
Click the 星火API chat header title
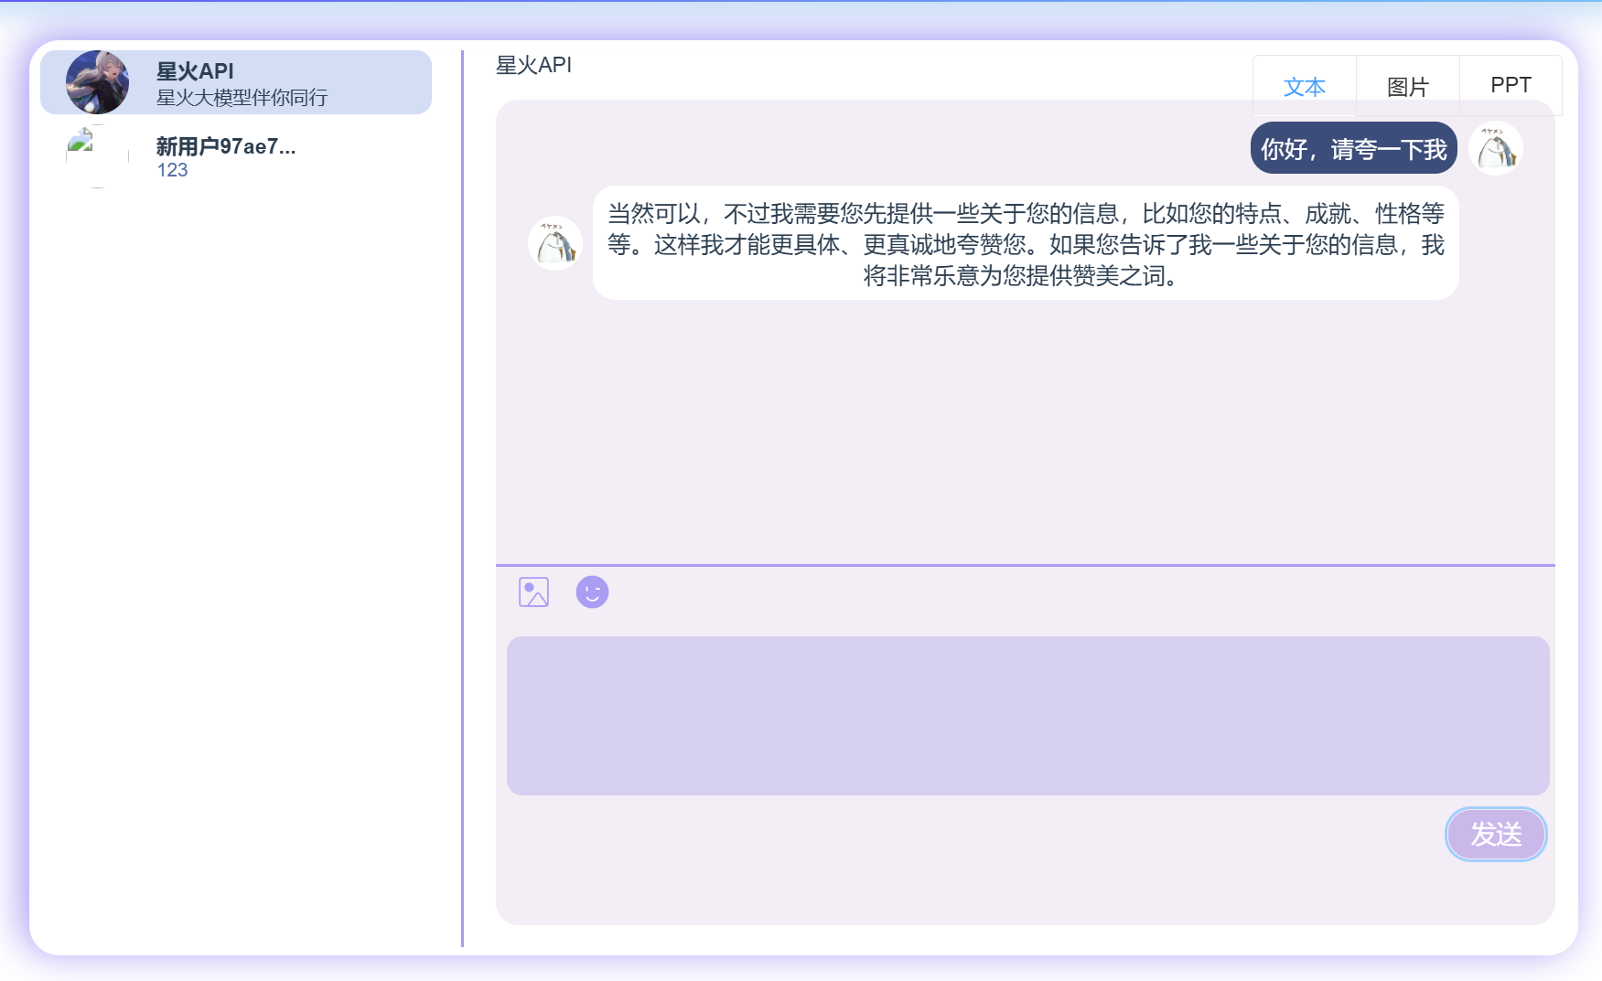pyautogui.click(x=533, y=65)
